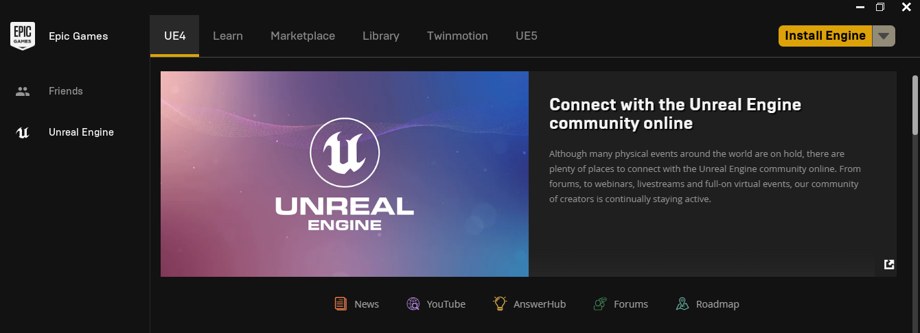Open the UE5 tab
This screenshot has height=333, width=920.
527,36
